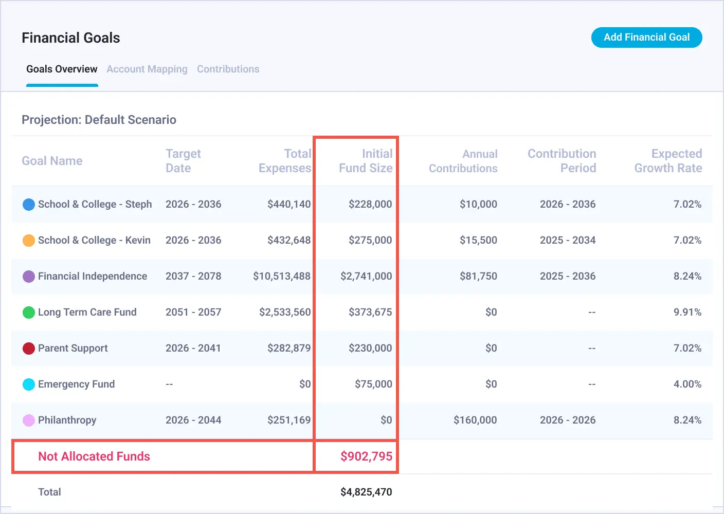Click the 4.00% expected growth rate
The image size is (724, 514).
[687, 384]
